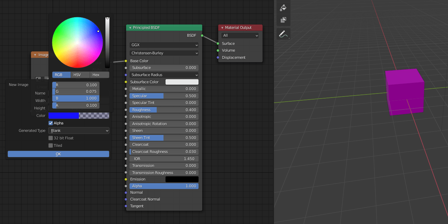Image resolution: width=448 pixels, height=224 pixels.
Task: Select the Mask tool in the toolbar
Action: click(x=283, y=20)
